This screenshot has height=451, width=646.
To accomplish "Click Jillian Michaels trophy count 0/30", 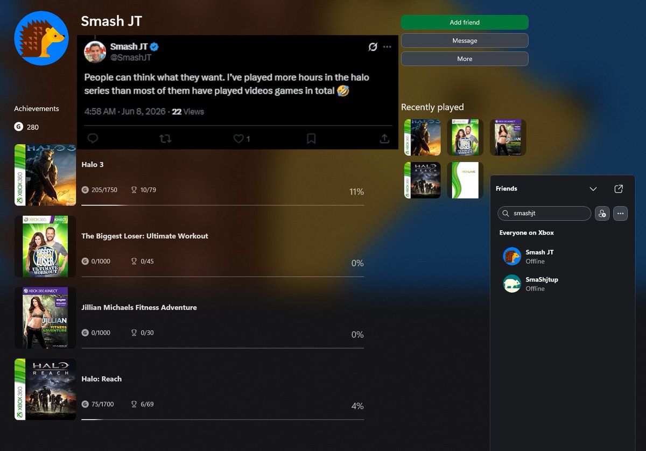I will (142, 333).
